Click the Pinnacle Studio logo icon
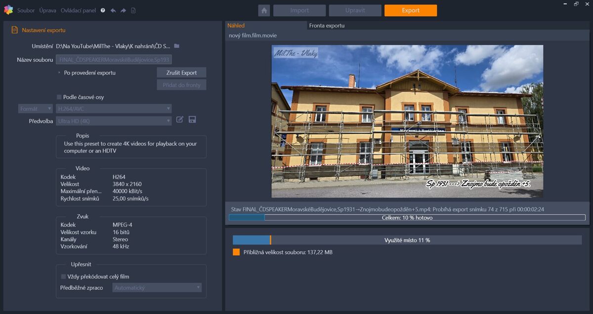This screenshot has height=314, width=593. [8, 10]
